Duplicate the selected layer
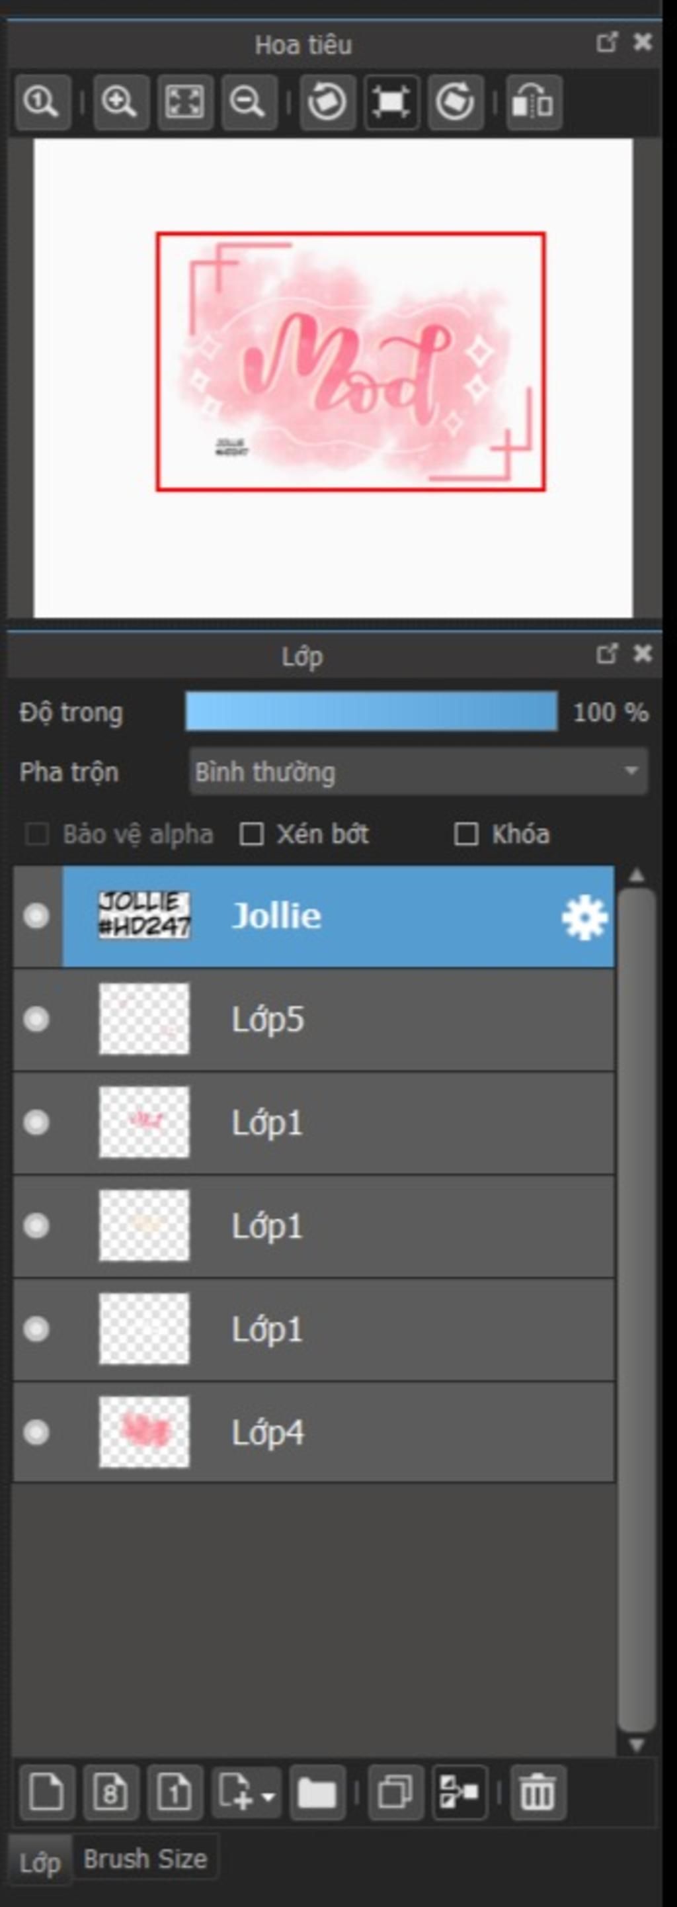The width and height of the screenshot is (677, 1907). tap(396, 1793)
